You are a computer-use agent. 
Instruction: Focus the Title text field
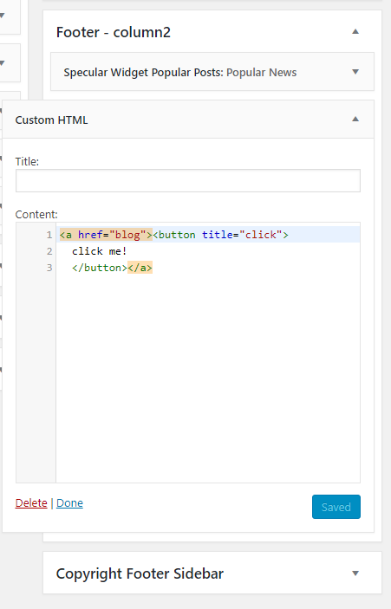pos(188,180)
